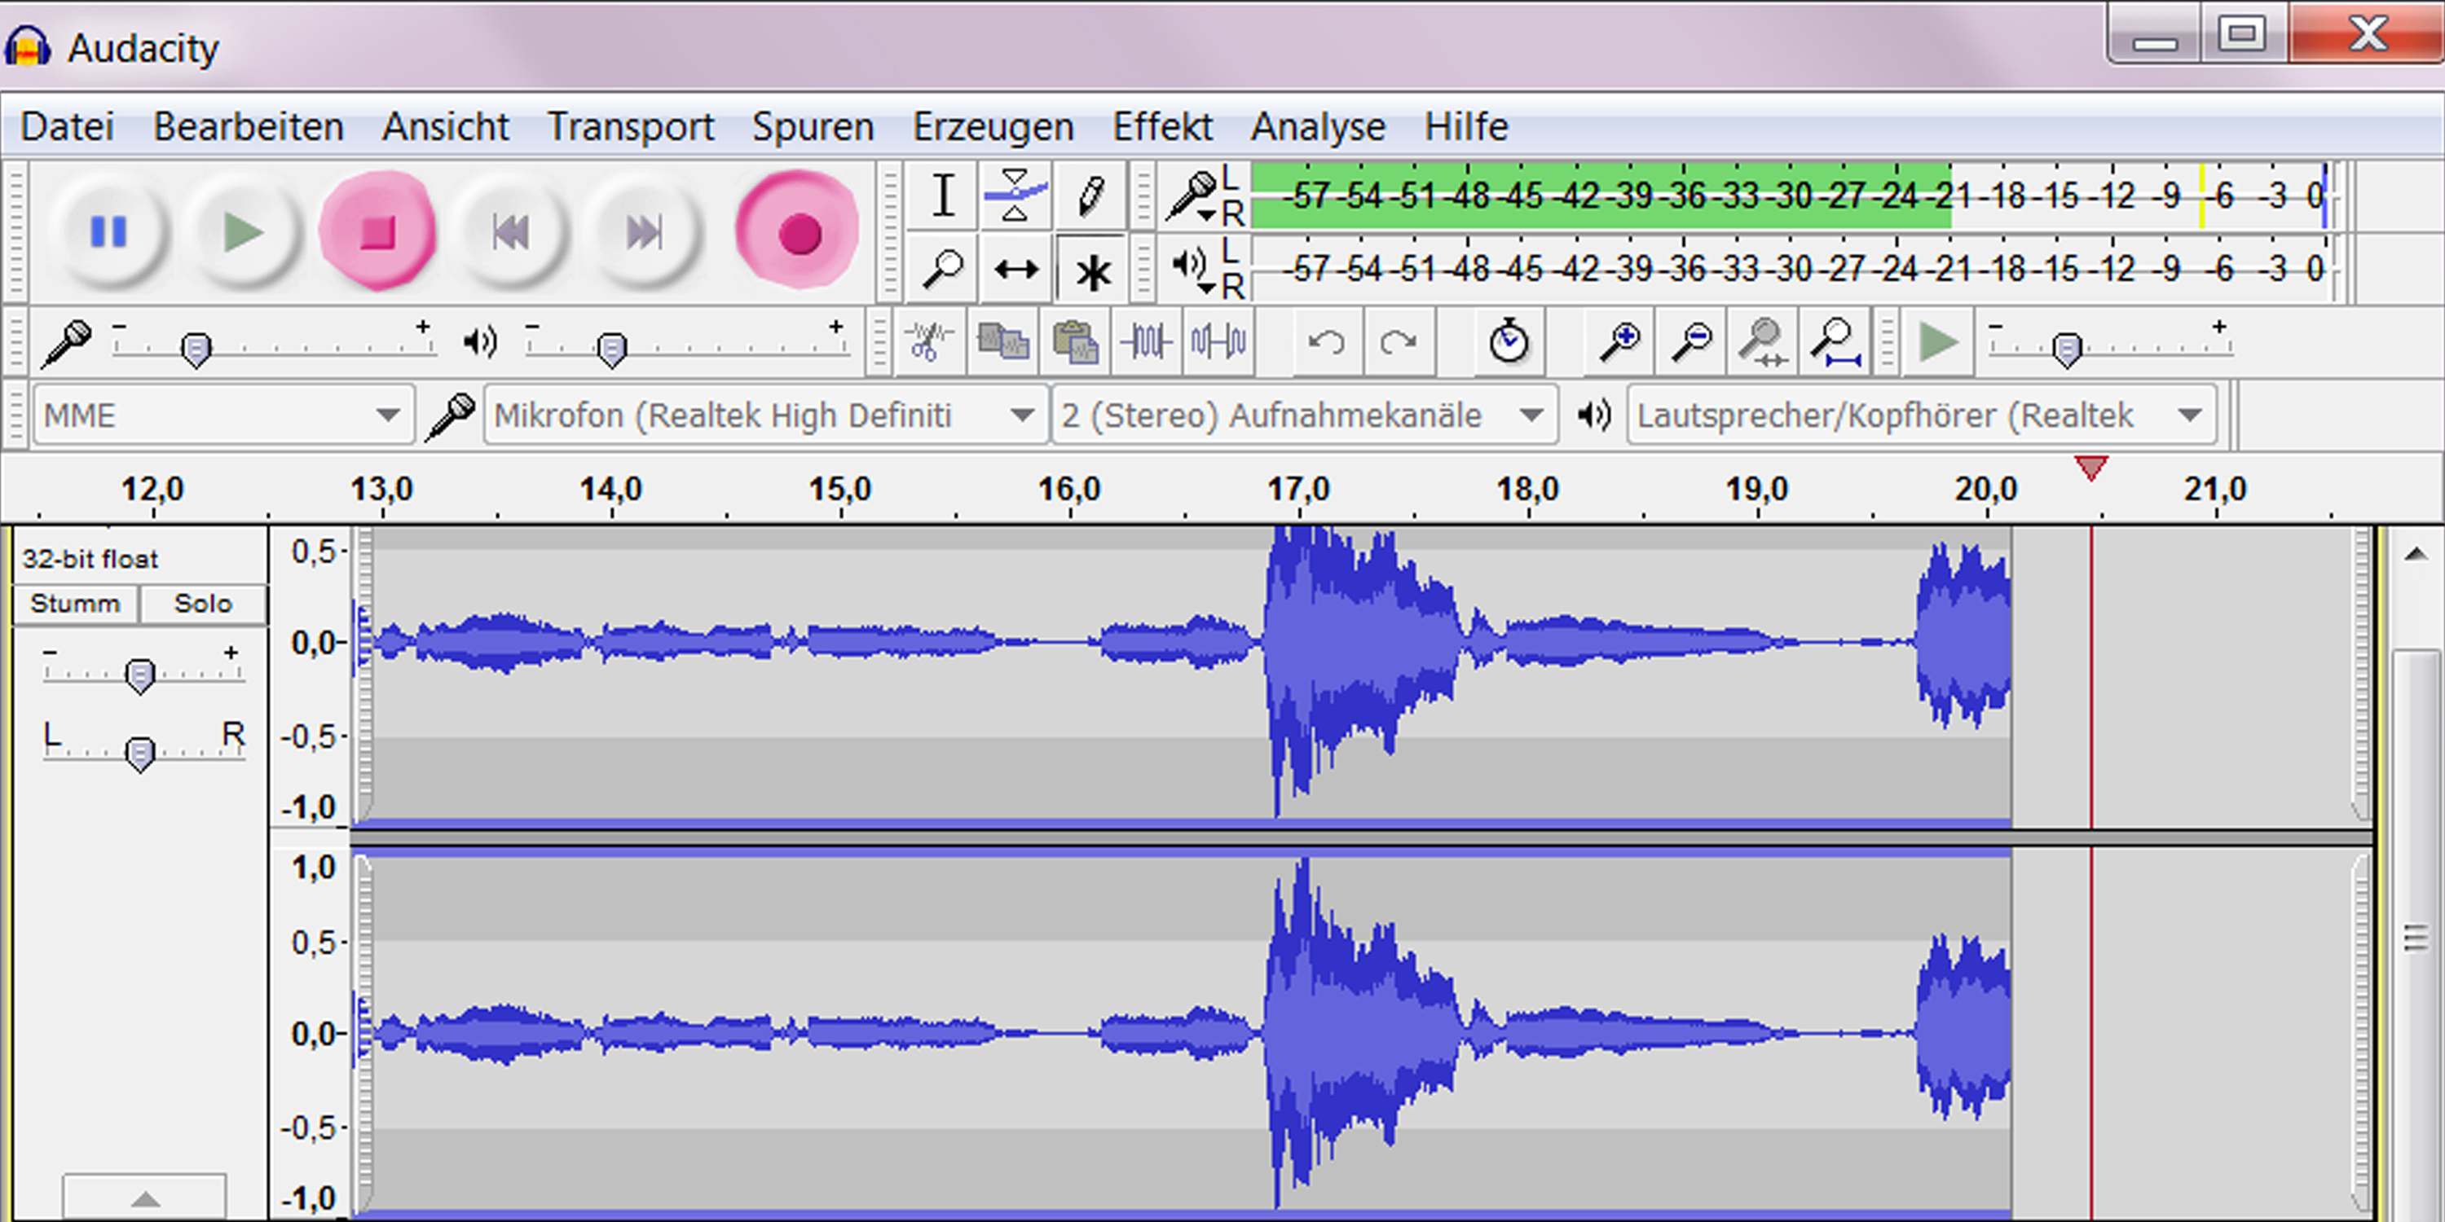
Task: Open the Effekt menu
Action: [1161, 127]
